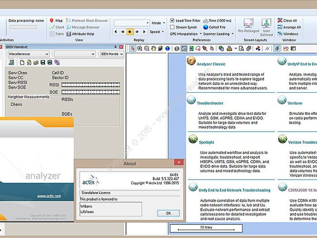Click the first save floppy disk icon
This screenshot has height=238, width=317.
click(43, 62)
